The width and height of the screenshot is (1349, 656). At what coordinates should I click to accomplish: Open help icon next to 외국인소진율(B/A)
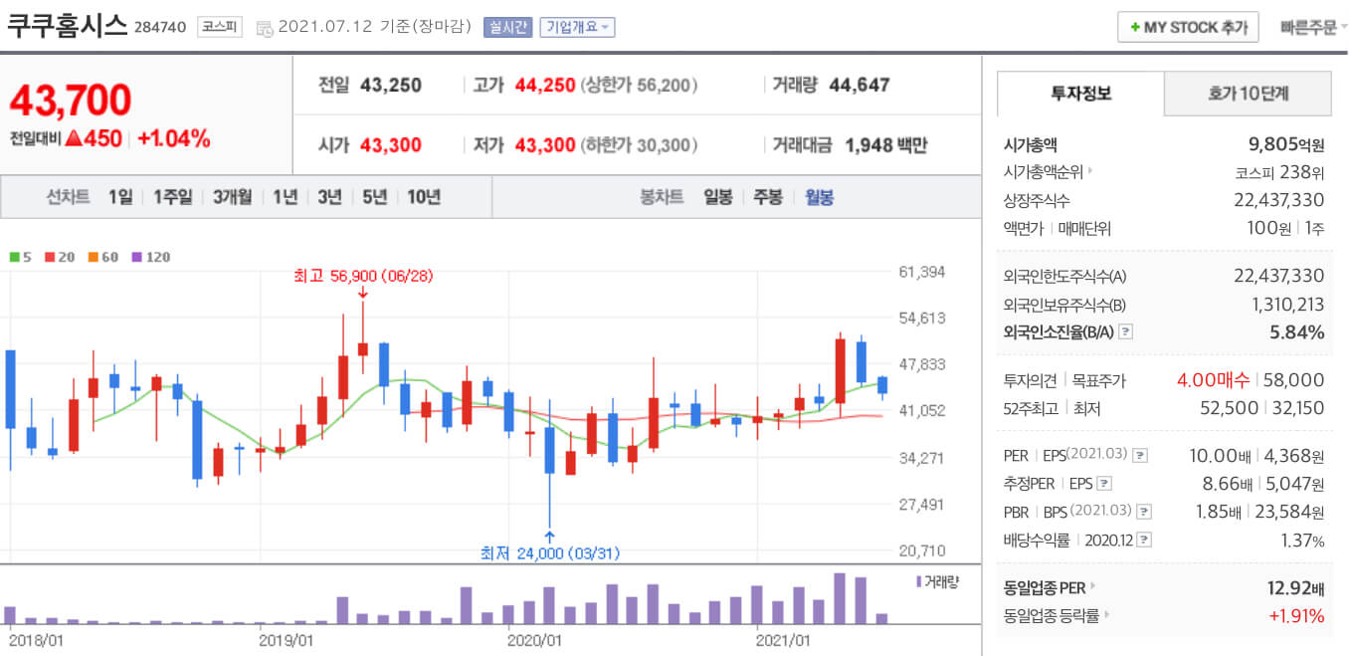coord(1125,332)
